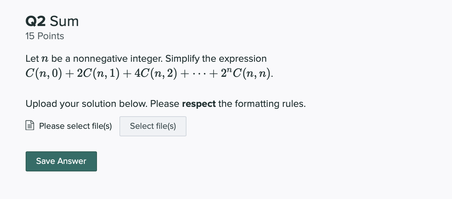Image resolution: width=452 pixels, height=199 pixels.
Task: Select the '15 Points' label
Action: 45,36
